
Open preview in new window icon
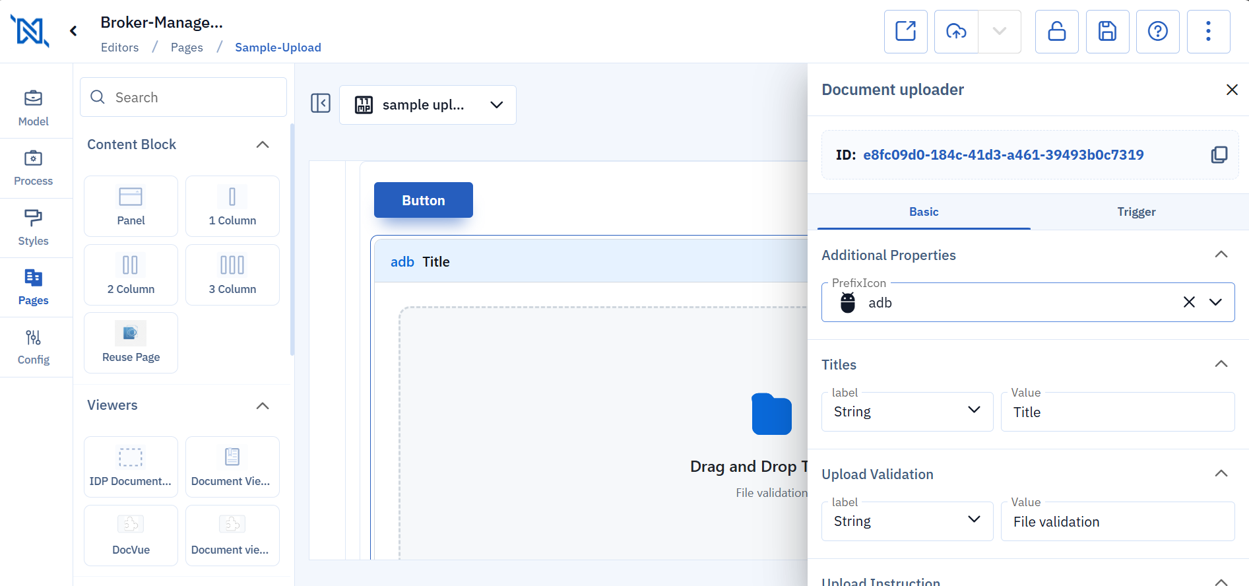coord(905,32)
